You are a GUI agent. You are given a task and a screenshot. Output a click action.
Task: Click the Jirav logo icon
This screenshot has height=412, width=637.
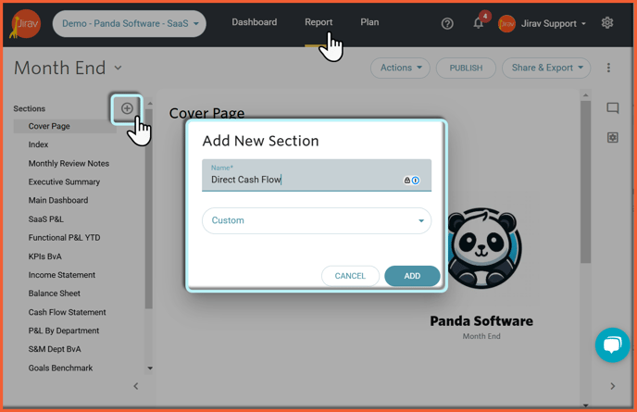pyautogui.click(x=25, y=23)
